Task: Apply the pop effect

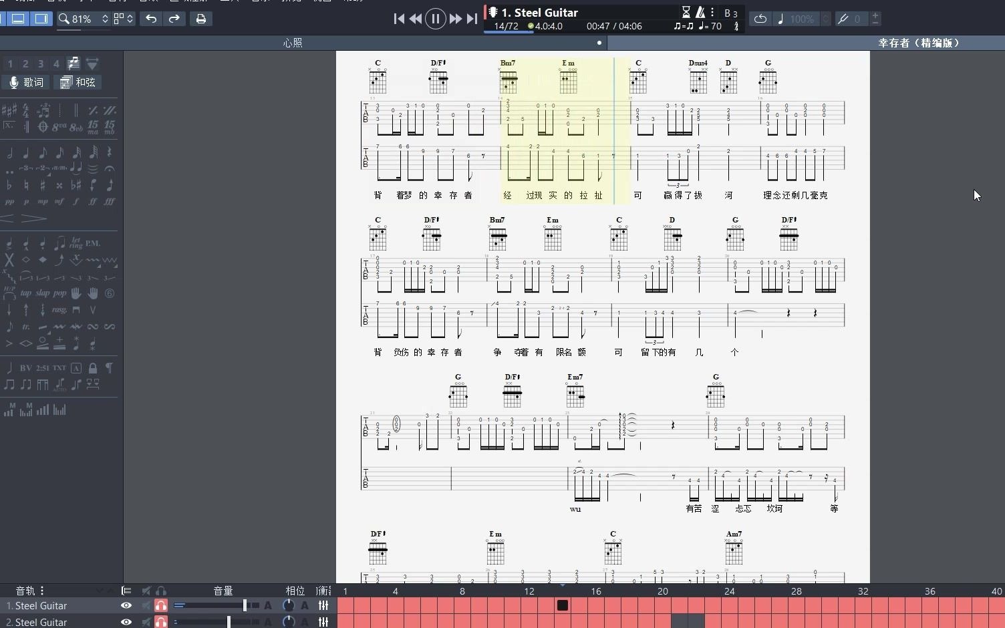Action: tap(59, 293)
